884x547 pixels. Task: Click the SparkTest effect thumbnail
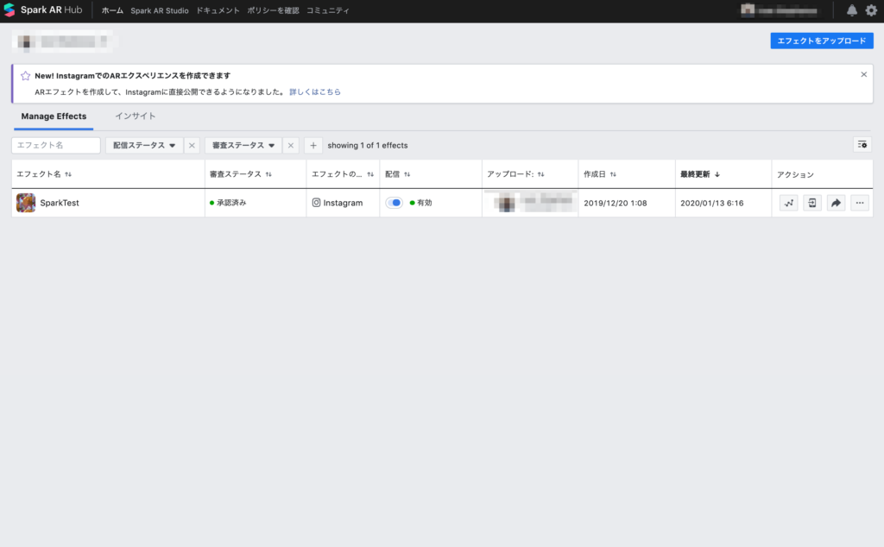point(26,203)
